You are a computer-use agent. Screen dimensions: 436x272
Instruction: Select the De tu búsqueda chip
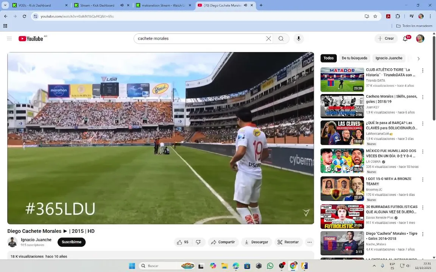click(x=354, y=58)
